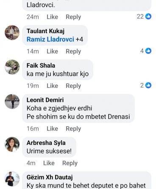Like Leonit Demiri's comment

pyautogui.click(x=52, y=129)
